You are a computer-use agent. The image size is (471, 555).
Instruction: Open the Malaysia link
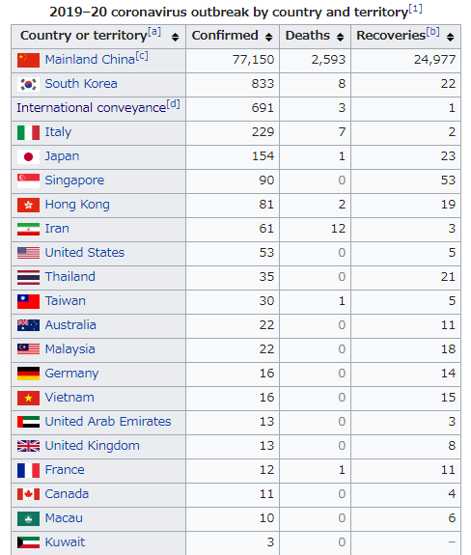[70, 349]
